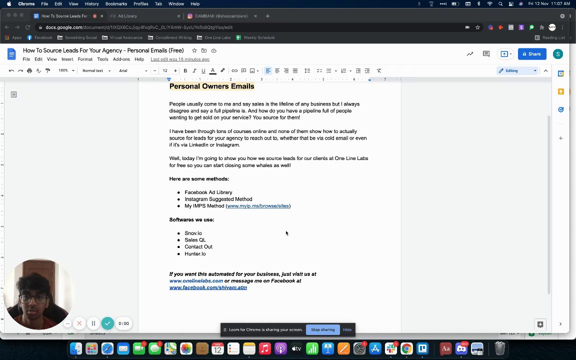Viewport: 576px width, 360px height.
Task: Toggle the bulleted list
Action: 329,70
